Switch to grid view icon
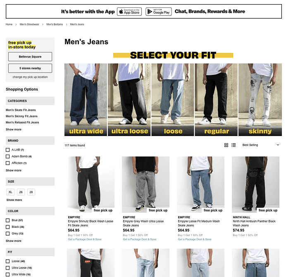The width and height of the screenshot is (286, 277). point(226,145)
